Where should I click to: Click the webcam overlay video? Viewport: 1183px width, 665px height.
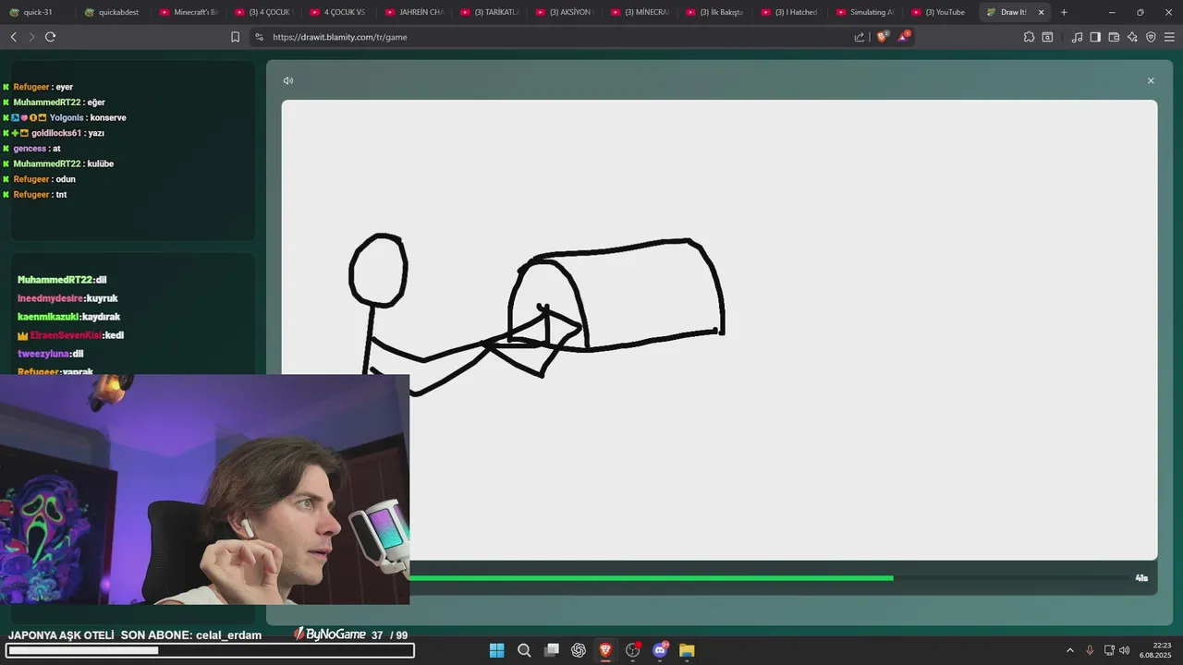coord(204,490)
